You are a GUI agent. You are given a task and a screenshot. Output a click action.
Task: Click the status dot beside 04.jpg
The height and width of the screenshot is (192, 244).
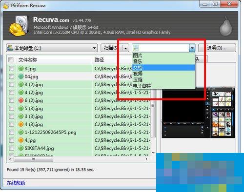[x=21, y=77]
